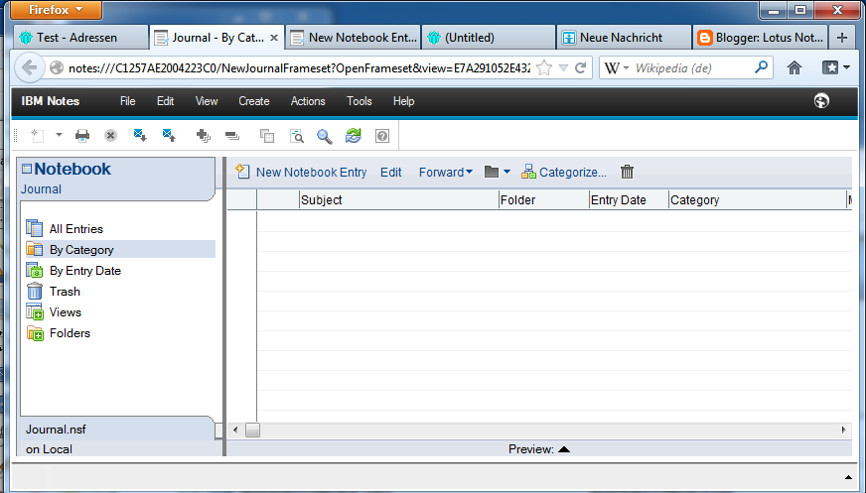Click the Stop (X) toolbar icon
Screen dimensions: 866x493
tap(110, 136)
